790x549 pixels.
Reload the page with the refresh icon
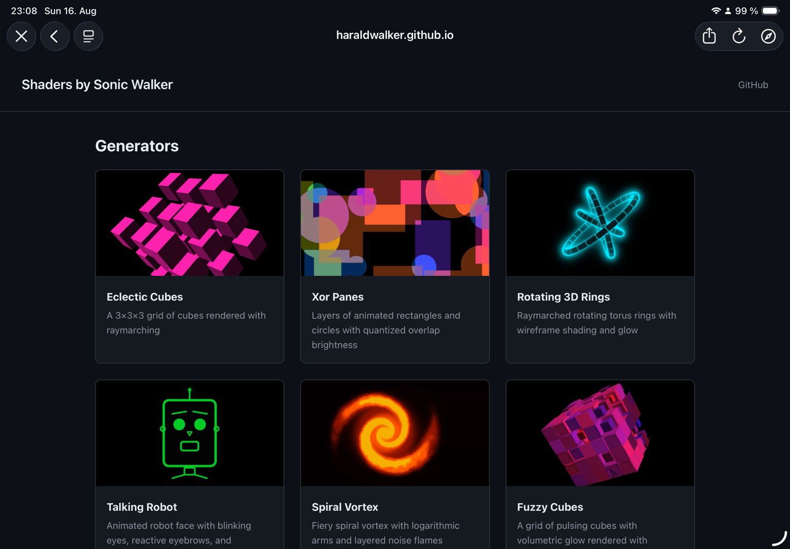click(739, 36)
